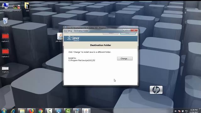The image size is (201, 113).
Task: Select the Recycle Bin icon
Action: [5, 22]
